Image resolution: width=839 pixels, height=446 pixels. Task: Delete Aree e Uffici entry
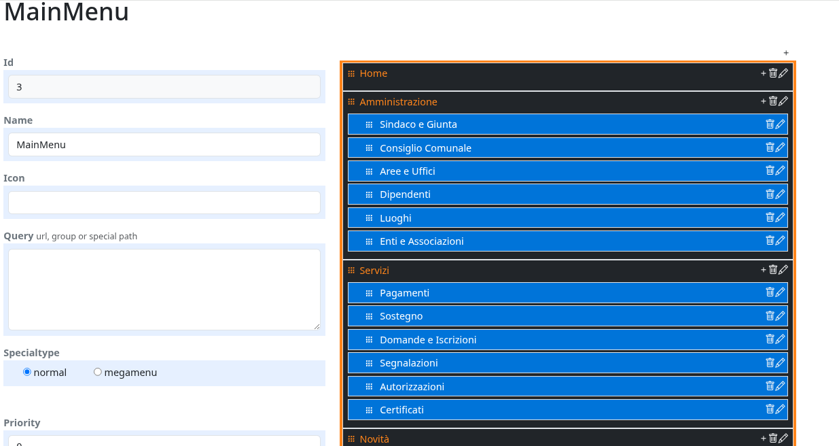point(770,170)
